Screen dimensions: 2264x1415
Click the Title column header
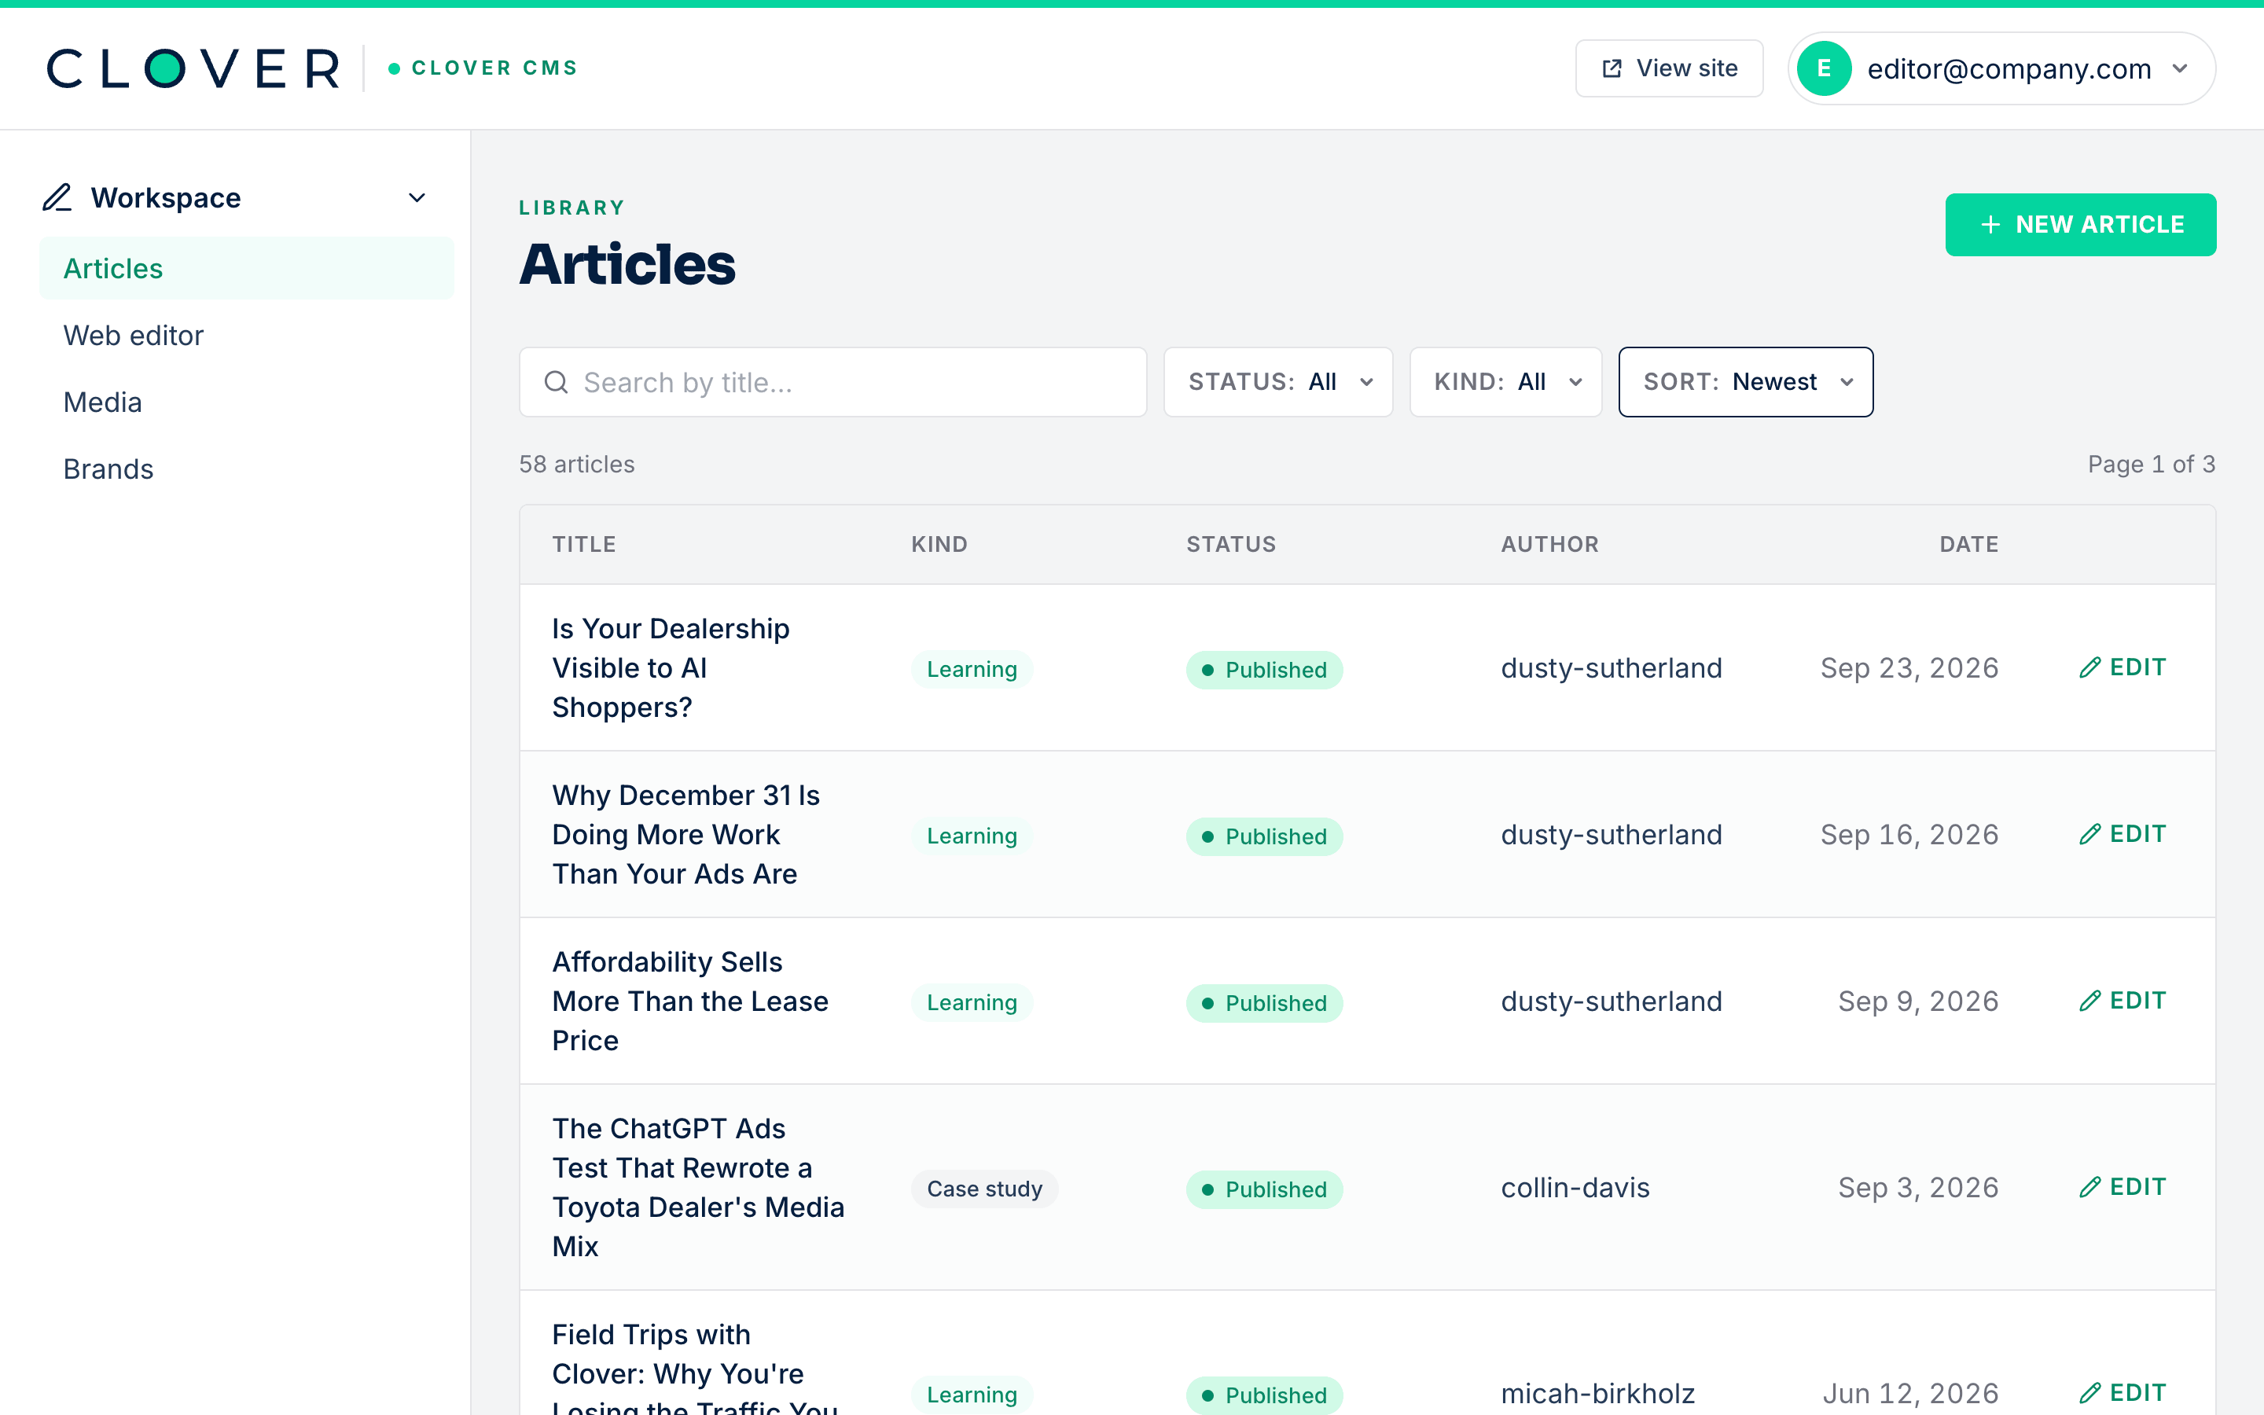[584, 544]
